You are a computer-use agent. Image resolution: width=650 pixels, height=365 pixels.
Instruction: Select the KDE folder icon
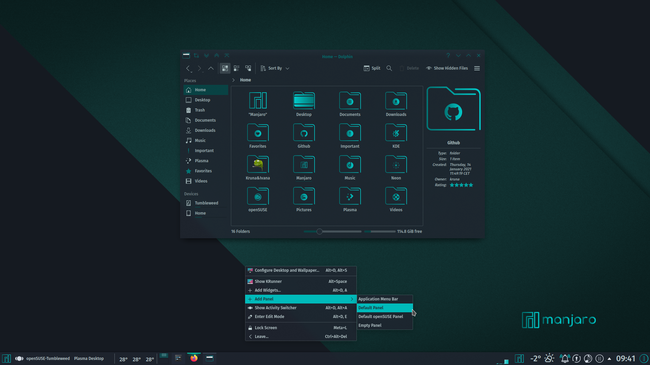396,132
